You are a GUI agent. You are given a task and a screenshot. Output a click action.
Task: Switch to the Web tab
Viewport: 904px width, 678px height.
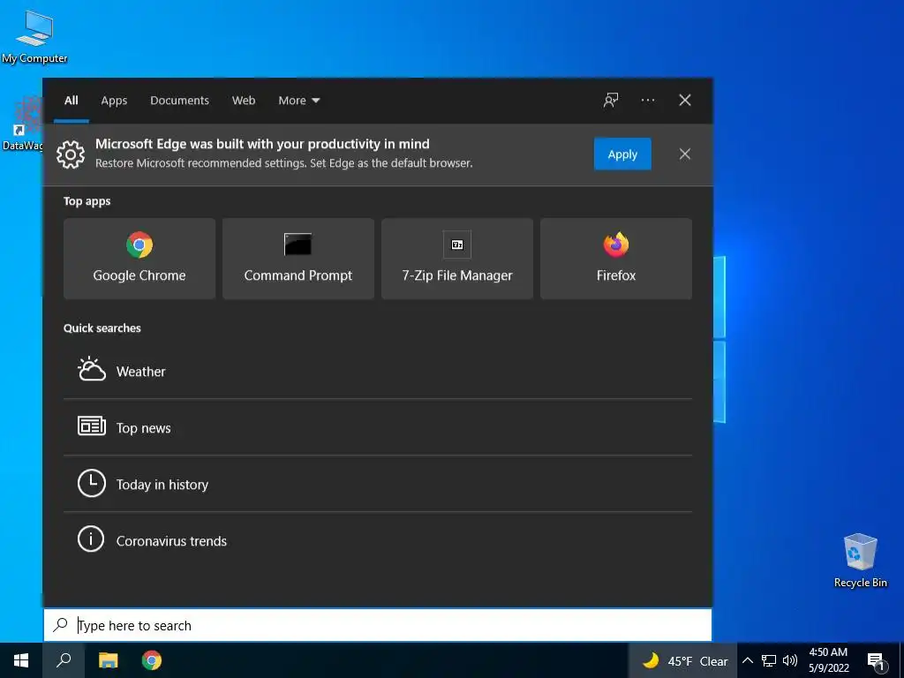244,101
